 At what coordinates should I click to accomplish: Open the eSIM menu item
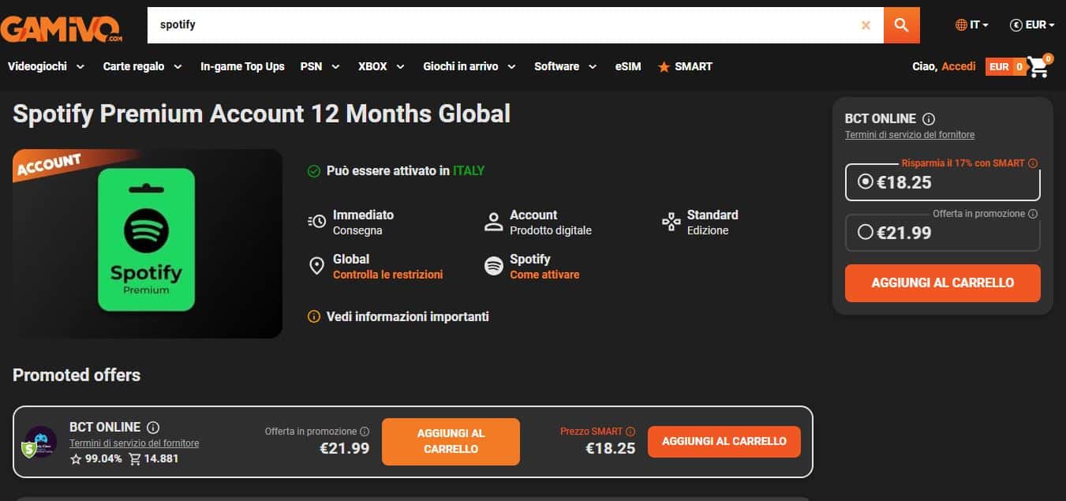[x=628, y=66]
